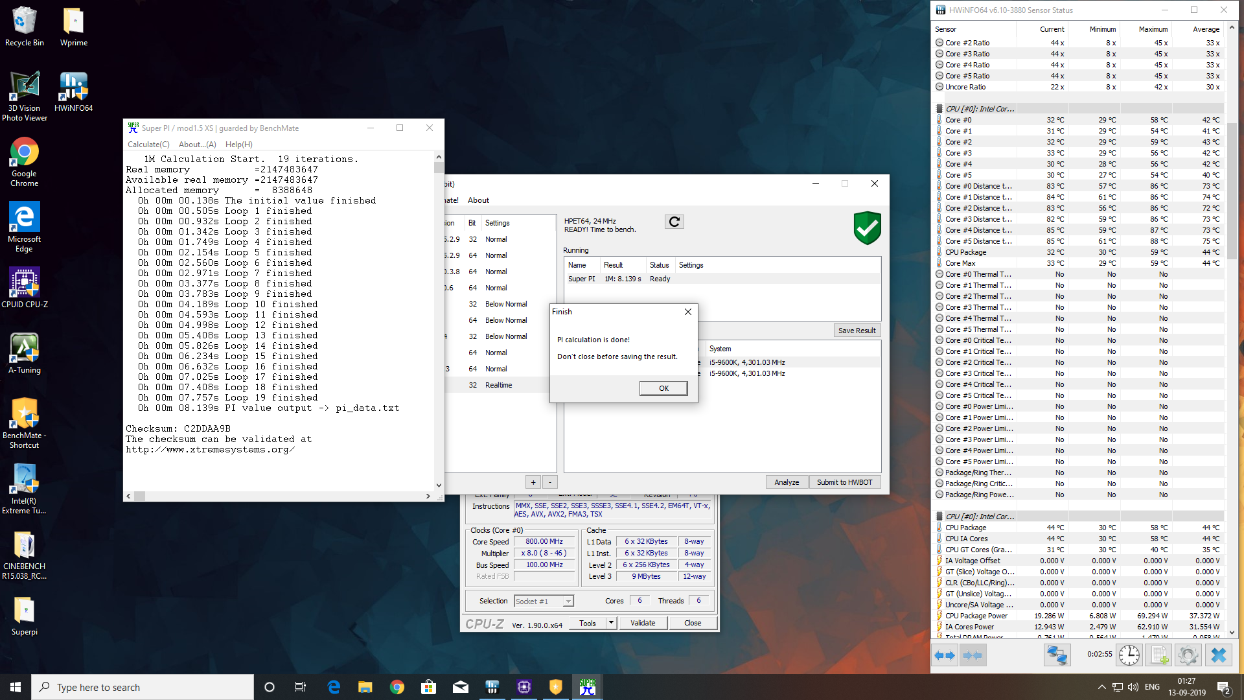1244x700 pixels.
Task: Open the Socket #1 selection dropdown
Action: (x=544, y=601)
